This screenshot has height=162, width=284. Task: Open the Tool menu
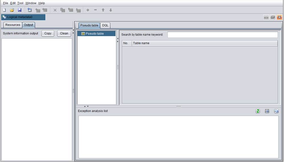pos(20,3)
